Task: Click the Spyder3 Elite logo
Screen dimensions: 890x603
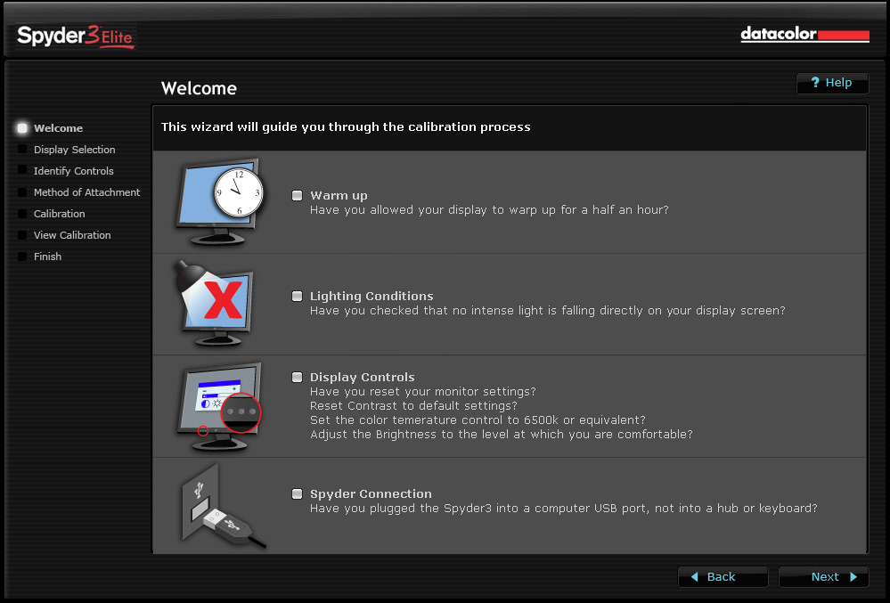Action: [75, 37]
